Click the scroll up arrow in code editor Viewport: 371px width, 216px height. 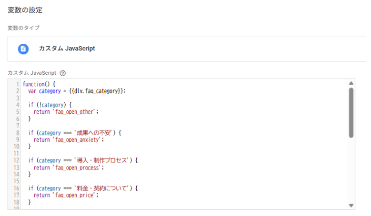click(x=351, y=83)
